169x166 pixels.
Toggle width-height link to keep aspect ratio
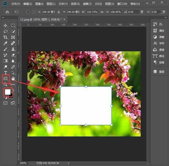[x=101, y=12]
